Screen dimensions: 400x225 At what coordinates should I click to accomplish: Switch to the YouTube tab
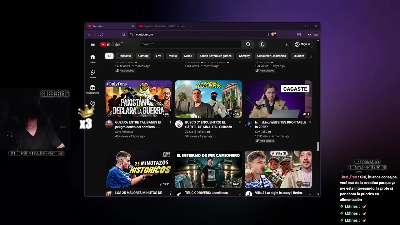pyautogui.click(x=110, y=26)
